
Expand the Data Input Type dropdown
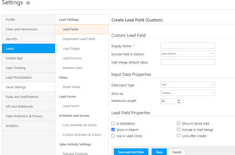point(188,85)
